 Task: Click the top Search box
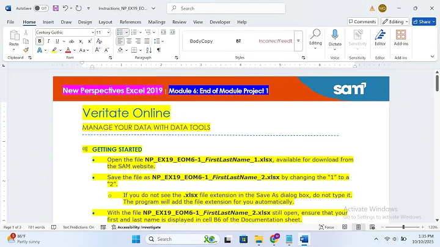coord(226,9)
